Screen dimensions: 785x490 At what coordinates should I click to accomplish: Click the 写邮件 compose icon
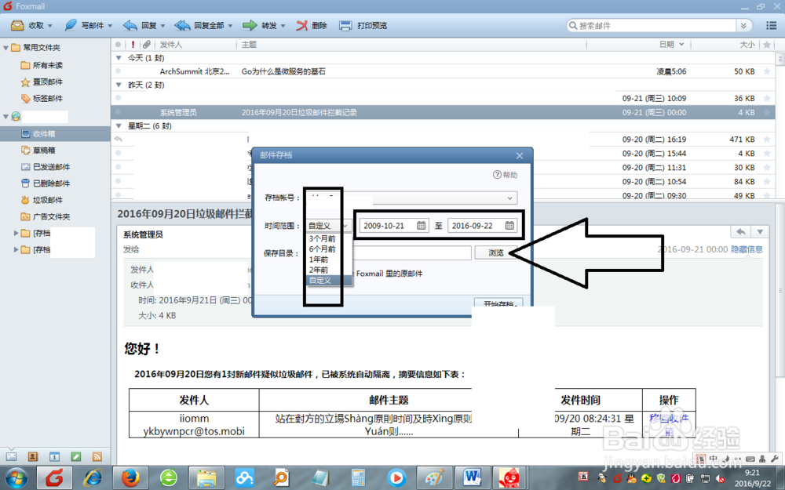[x=71, y=26]
